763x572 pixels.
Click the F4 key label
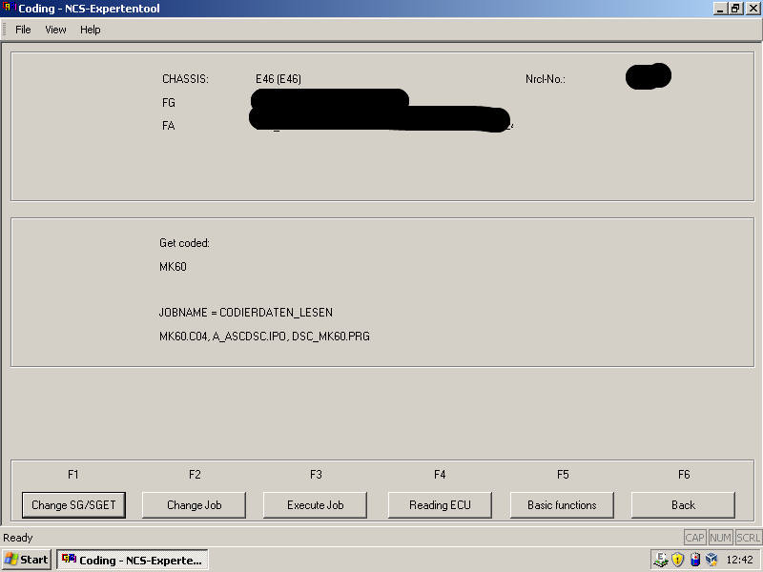pos(440,474)
